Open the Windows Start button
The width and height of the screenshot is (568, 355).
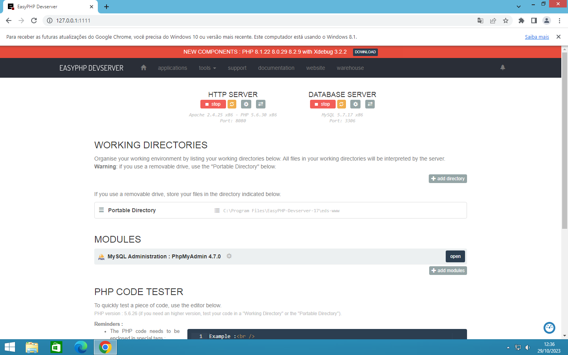click(x=10, y=347)
